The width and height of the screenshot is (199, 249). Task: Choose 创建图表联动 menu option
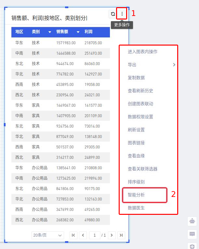click(x=140, y=104)
